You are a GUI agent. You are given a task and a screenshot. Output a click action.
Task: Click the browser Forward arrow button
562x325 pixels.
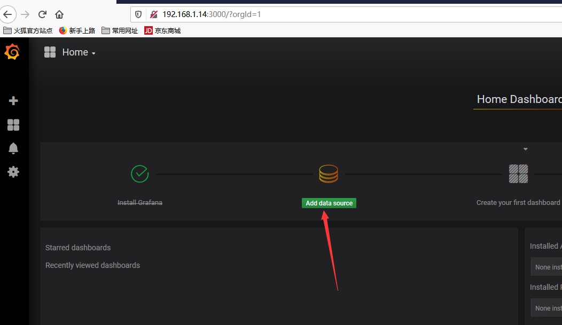(x=25, y=14)
